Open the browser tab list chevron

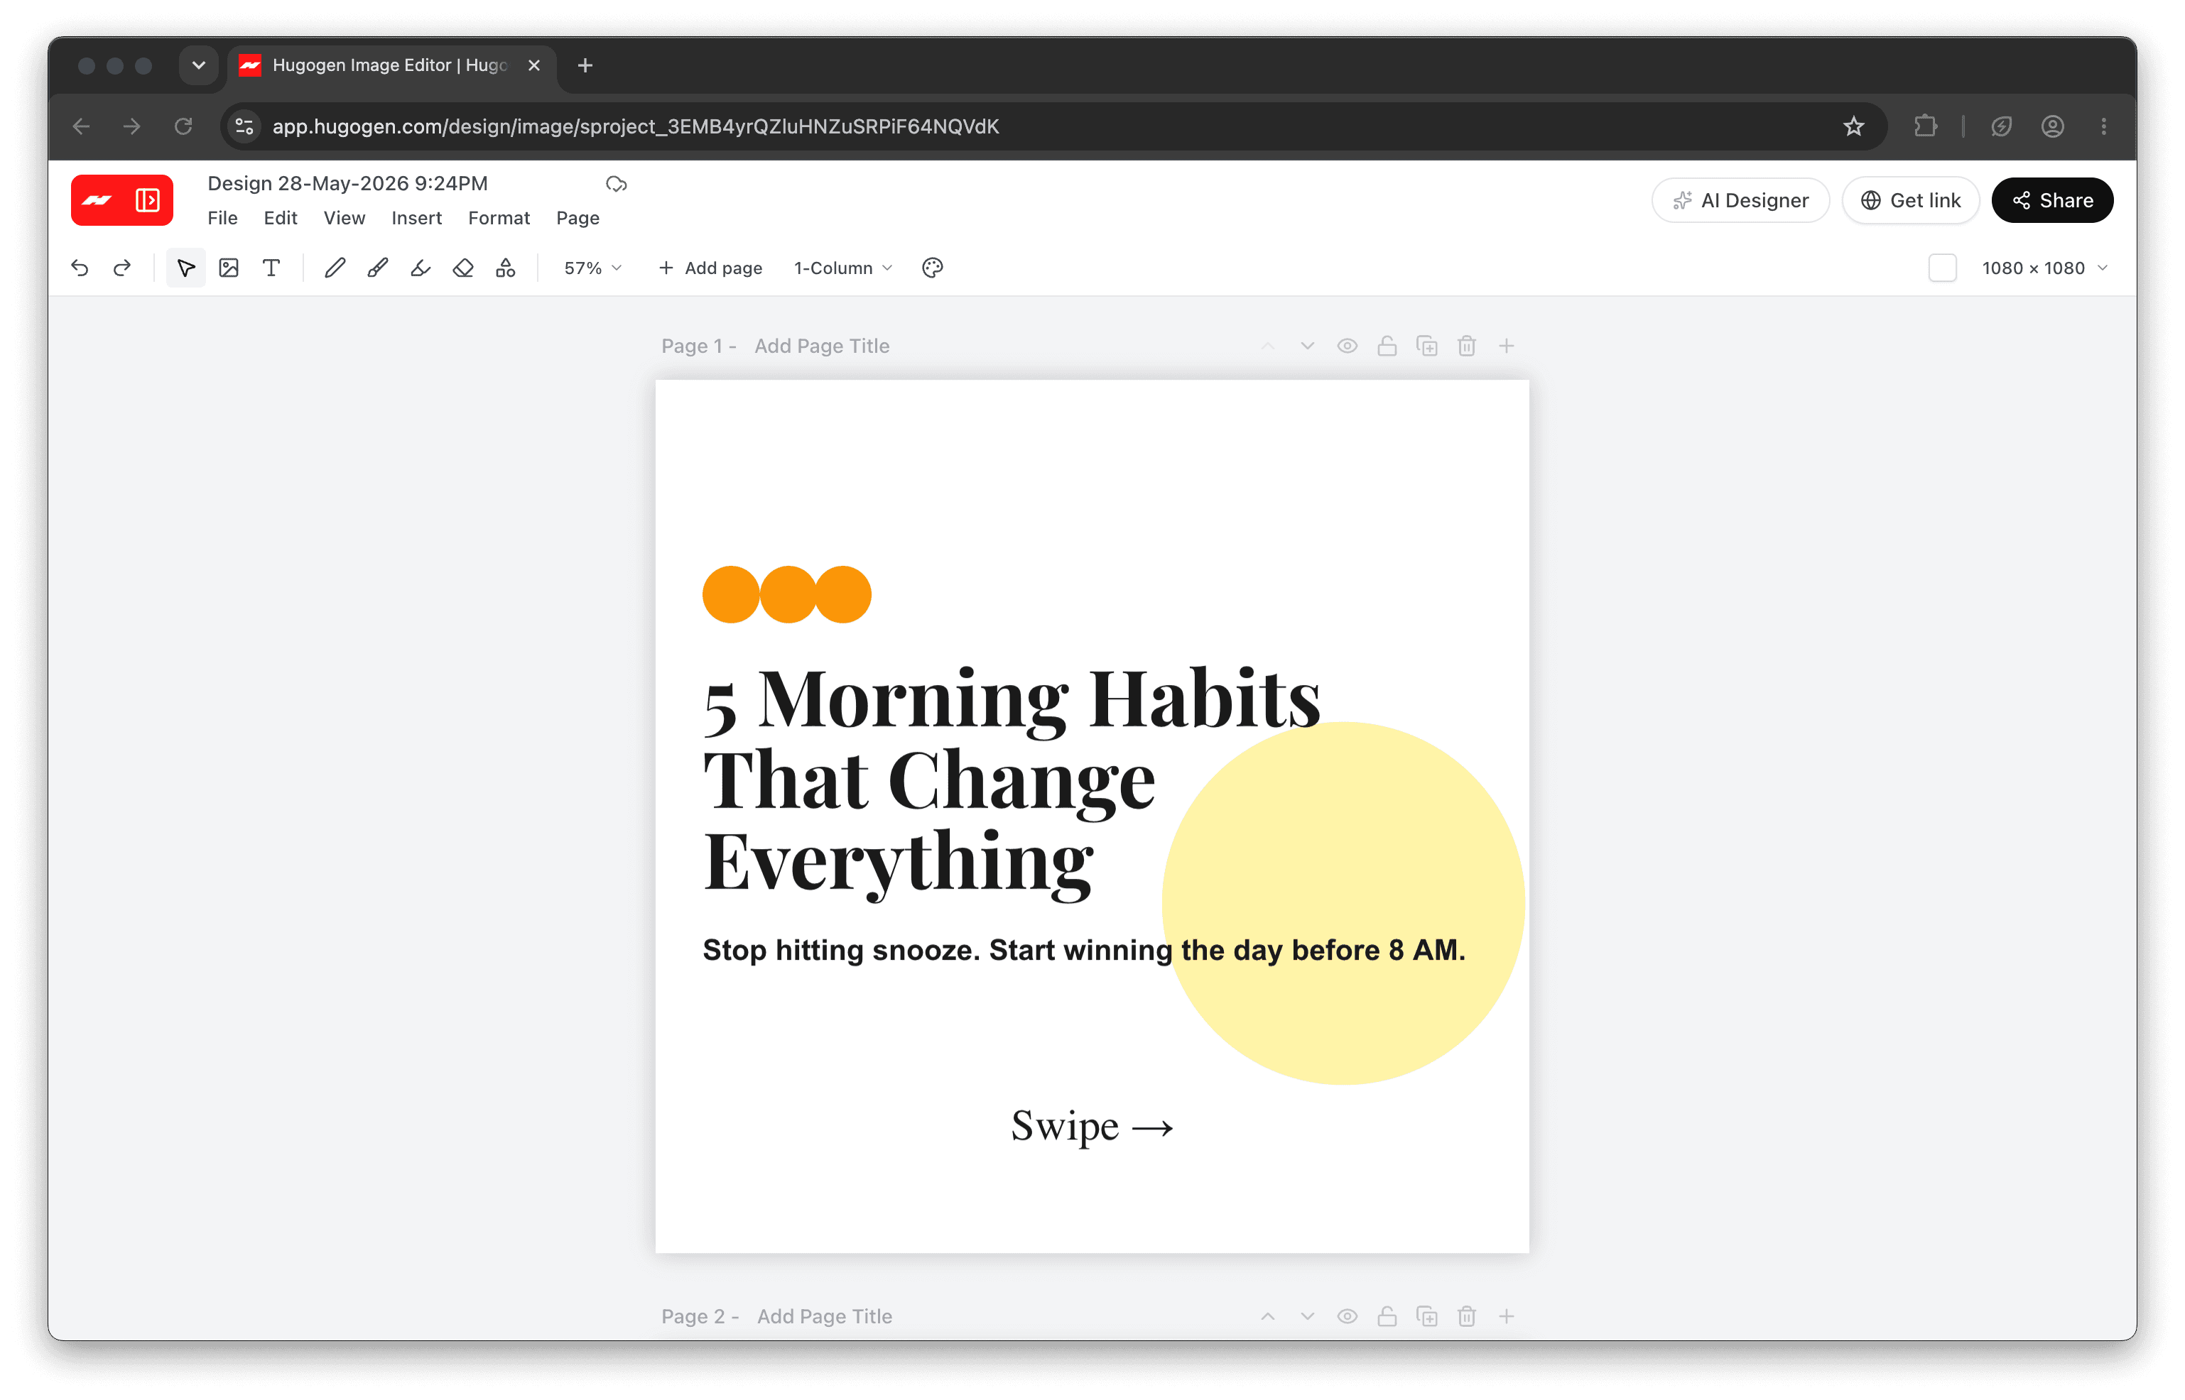[198, 65]
